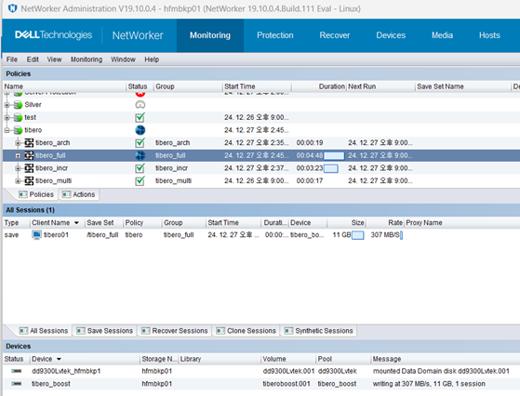Open the Window menu

click(123, 59)
